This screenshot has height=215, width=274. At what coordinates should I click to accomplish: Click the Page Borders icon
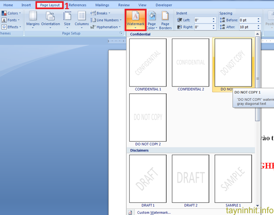click(165, 20)
